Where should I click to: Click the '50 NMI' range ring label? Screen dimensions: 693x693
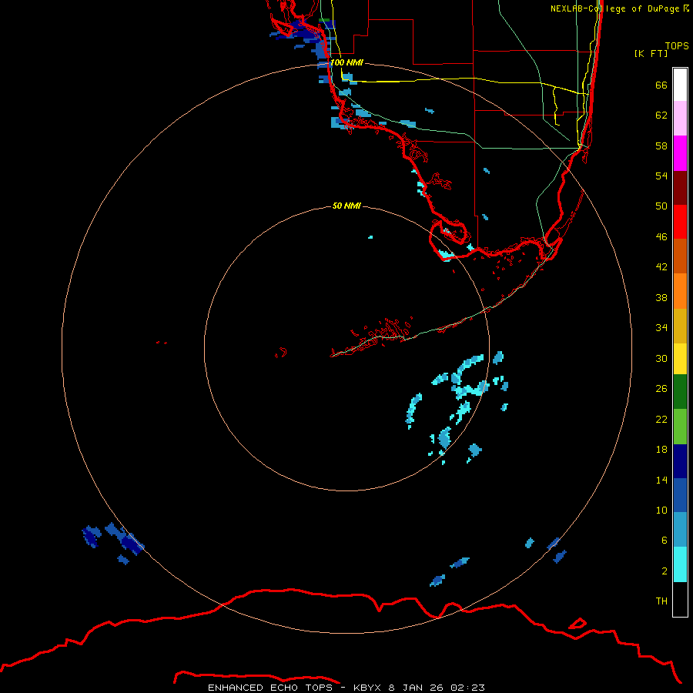[346, 206]
